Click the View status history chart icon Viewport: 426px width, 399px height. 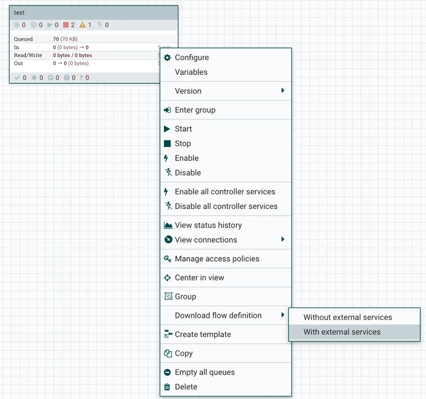168,225
